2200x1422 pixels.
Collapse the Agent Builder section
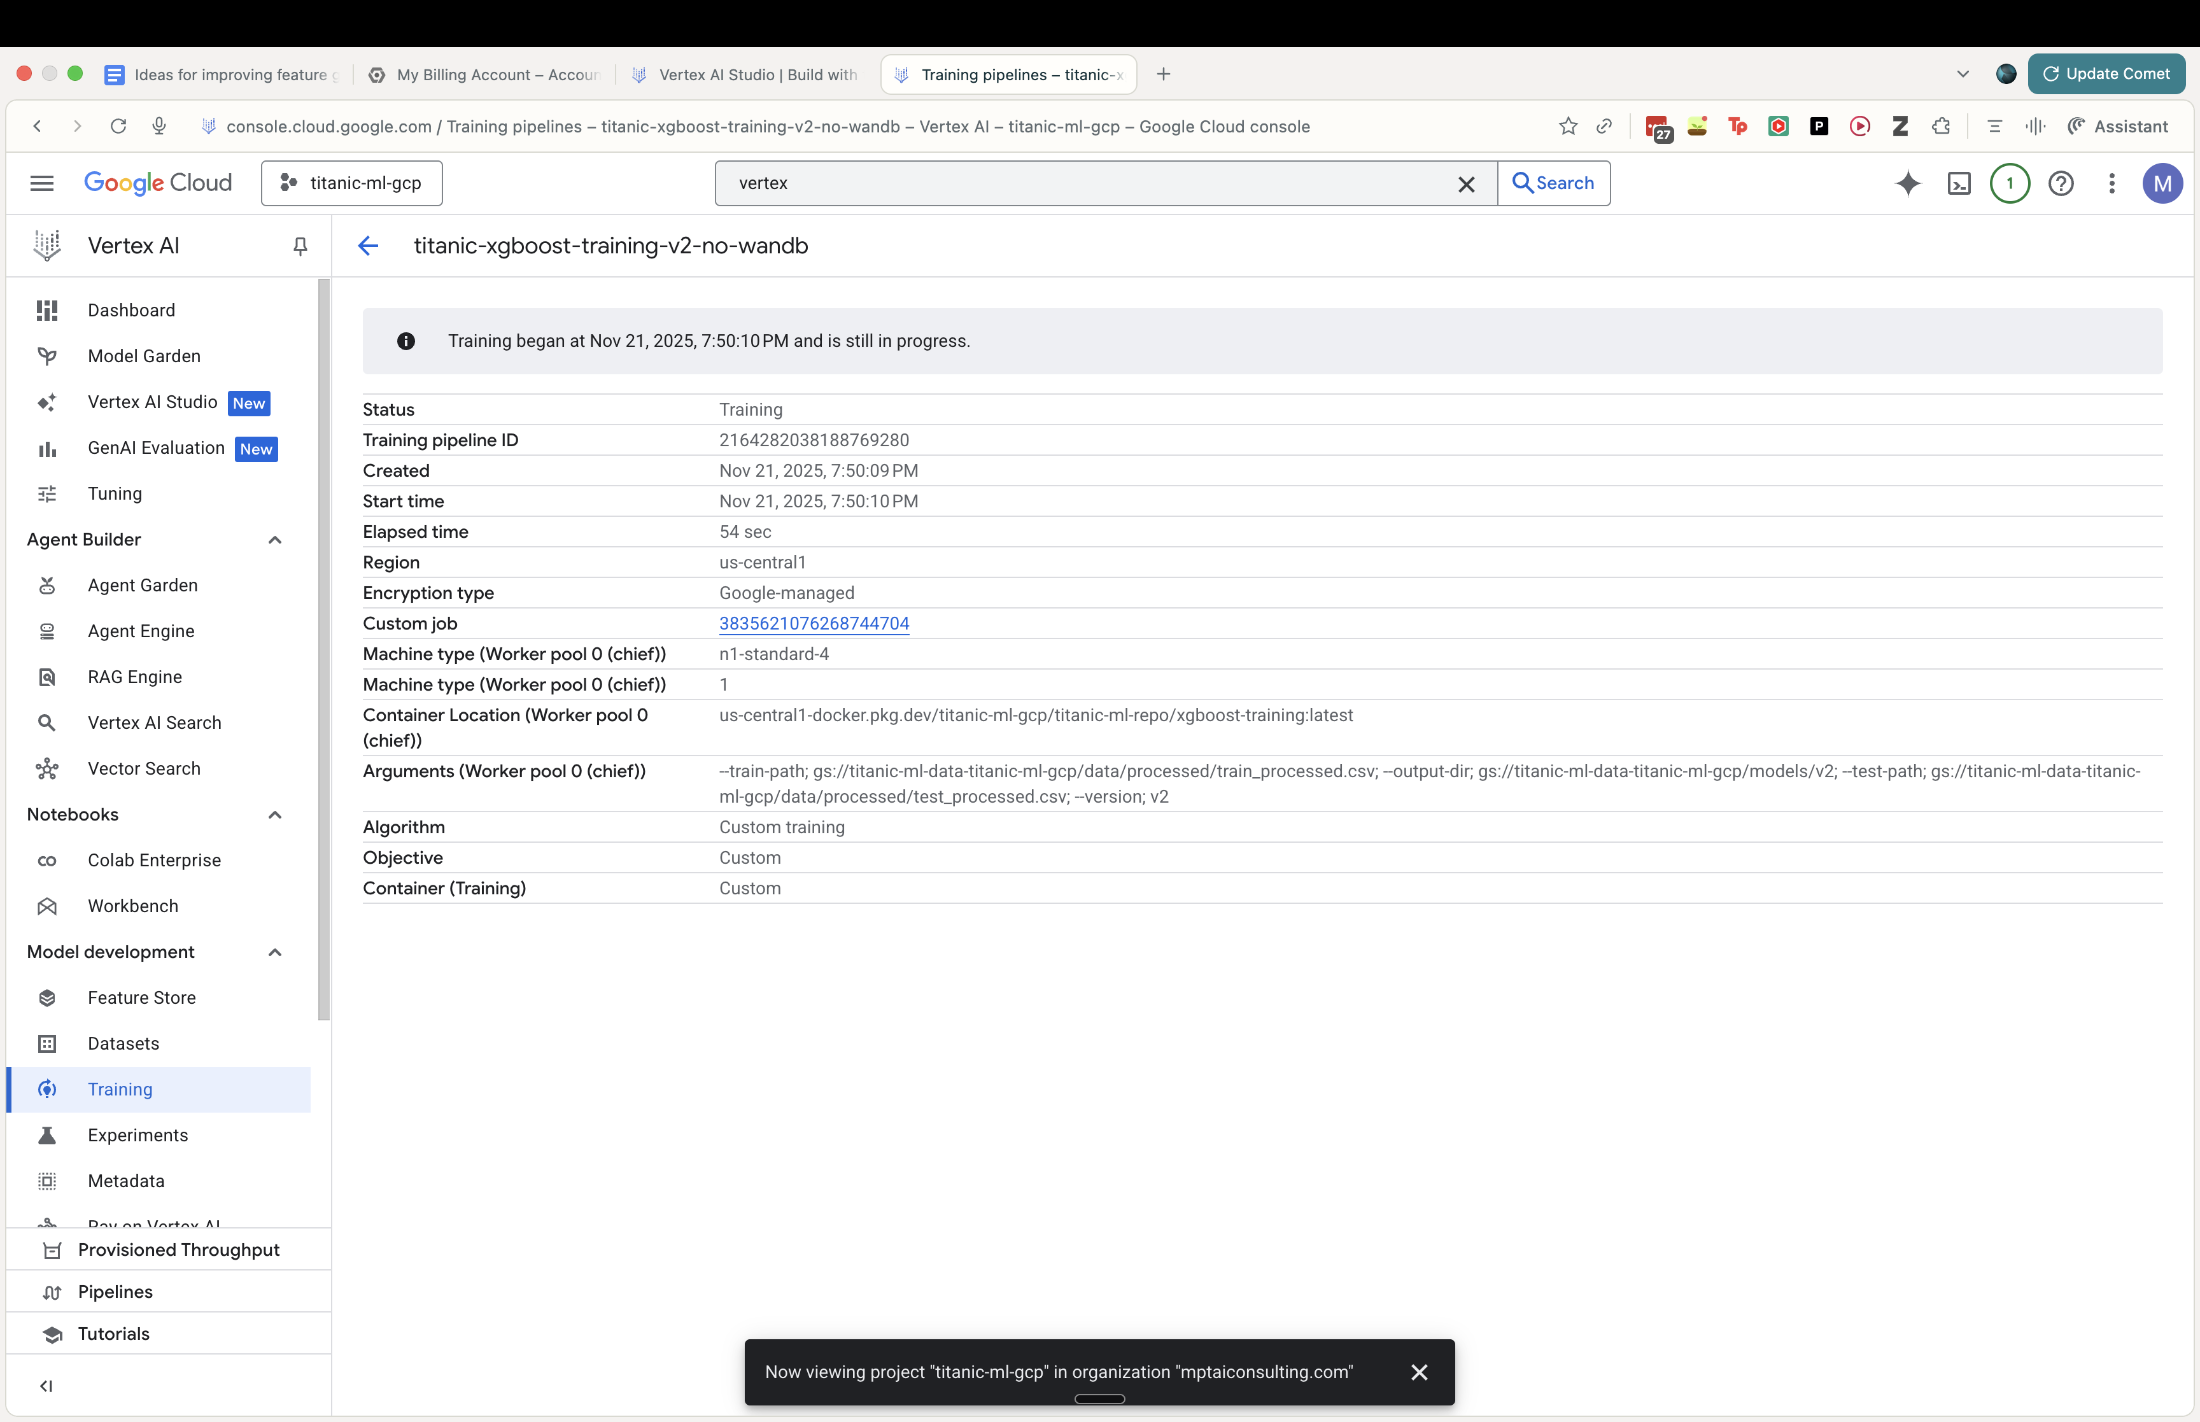coord(274,539)
